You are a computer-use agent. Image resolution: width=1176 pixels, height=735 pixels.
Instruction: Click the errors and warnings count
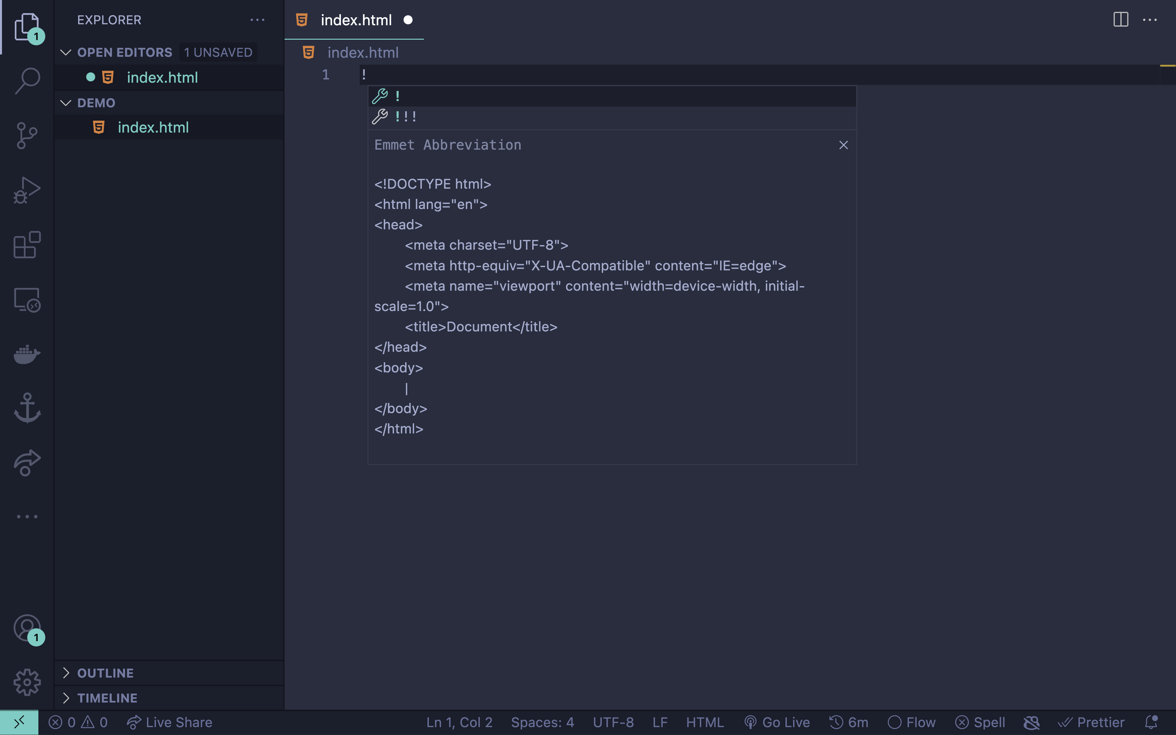click(78, 722)
